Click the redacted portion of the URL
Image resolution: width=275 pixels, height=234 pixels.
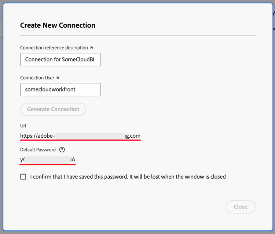[x=90, y=136]
